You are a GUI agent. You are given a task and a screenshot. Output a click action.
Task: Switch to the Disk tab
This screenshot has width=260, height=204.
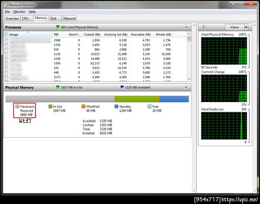(x=55, y=18)
